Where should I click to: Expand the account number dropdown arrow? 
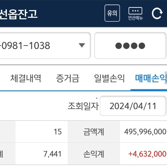pos(82,45)
